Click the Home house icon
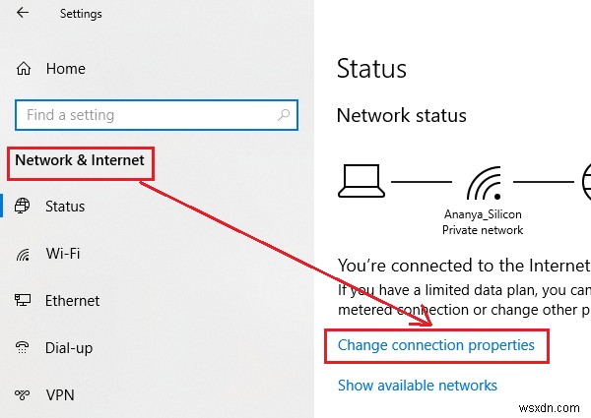The image size is (591, 418). click(23, 69)
